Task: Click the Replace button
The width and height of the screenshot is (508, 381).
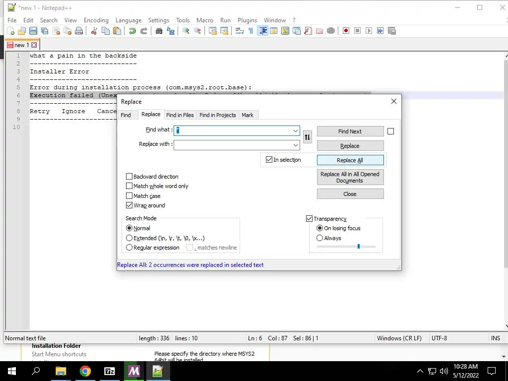Action: tap(350, 146)
